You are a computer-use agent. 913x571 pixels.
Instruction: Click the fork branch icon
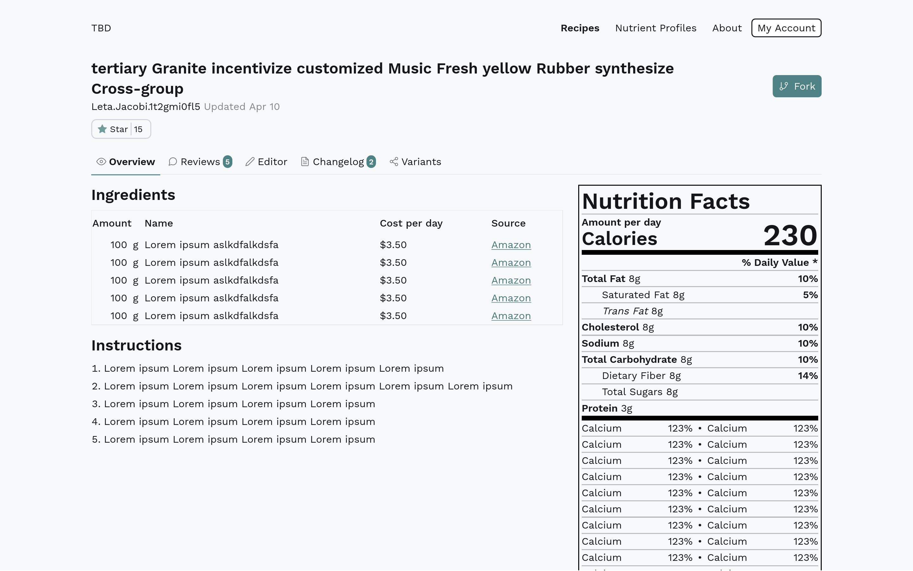click(784, 87)
